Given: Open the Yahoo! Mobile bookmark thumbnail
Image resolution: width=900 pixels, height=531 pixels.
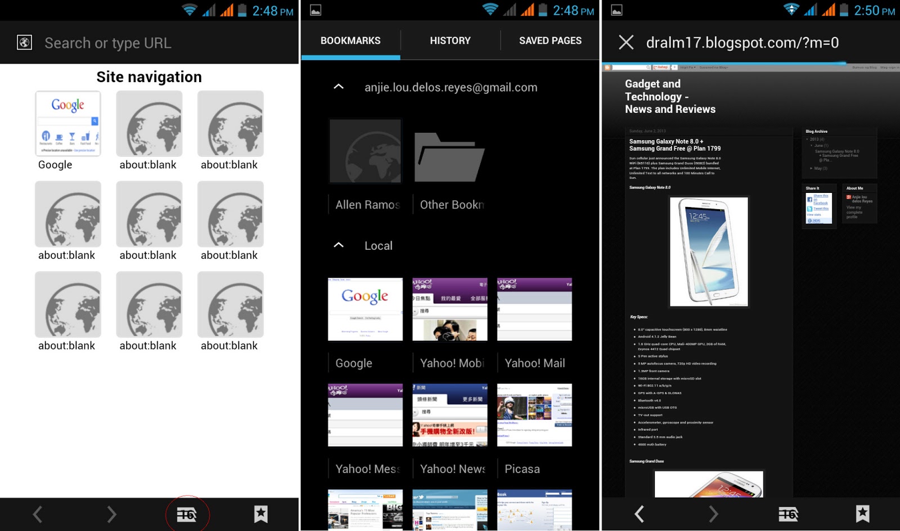Looking at the screenshot, I should 449,309.
